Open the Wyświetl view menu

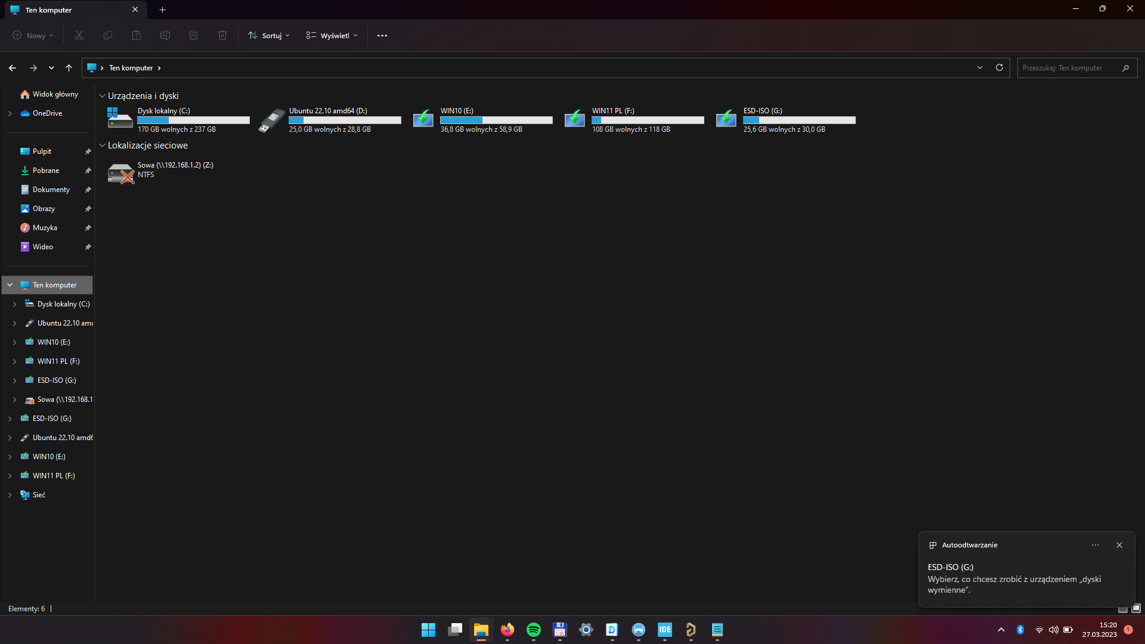pyautogui.click(x=332, y=36)
